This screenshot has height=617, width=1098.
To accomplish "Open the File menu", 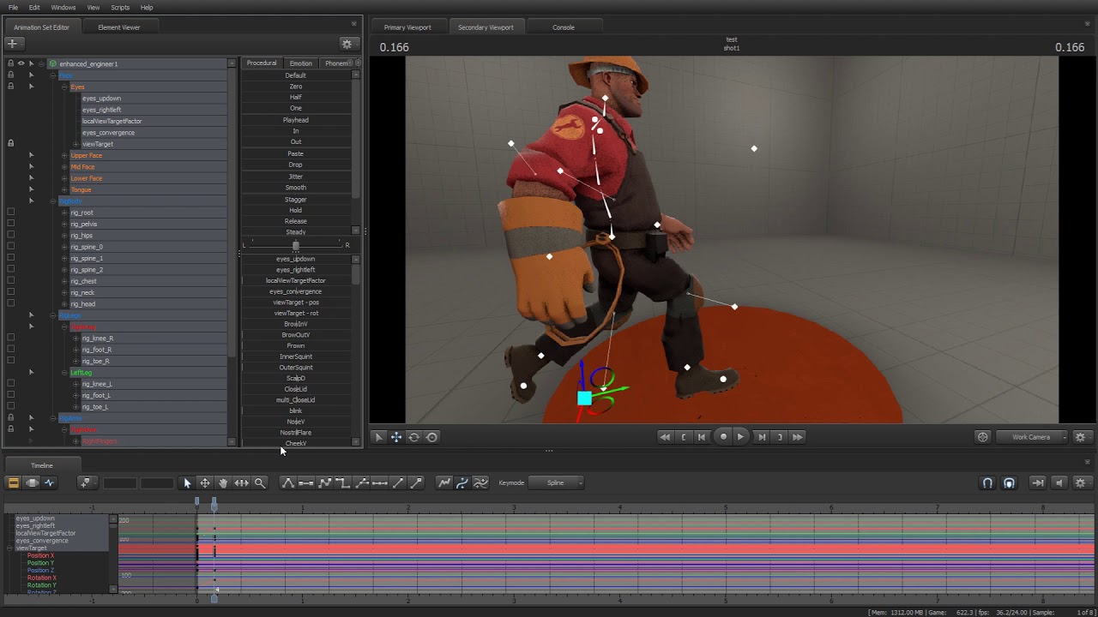I will (x=13, y=8).
